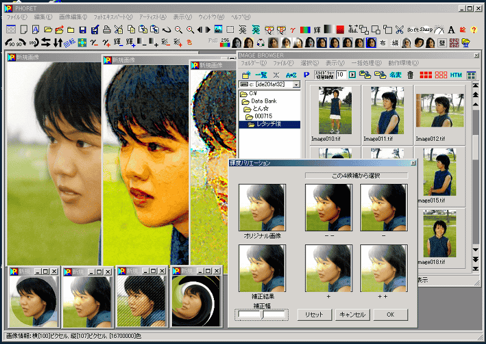This screenshot has width=486, height=344.
Task: Open the 一括処理(B) menu in Image Browser
Action: point(366,63)
